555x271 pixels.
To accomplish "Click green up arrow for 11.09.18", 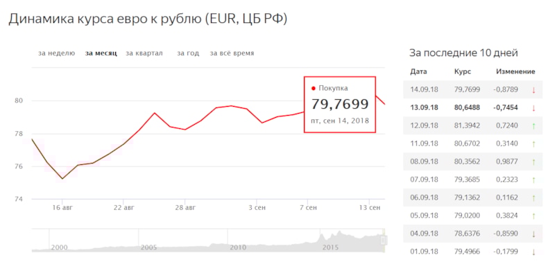I will 533,143.
